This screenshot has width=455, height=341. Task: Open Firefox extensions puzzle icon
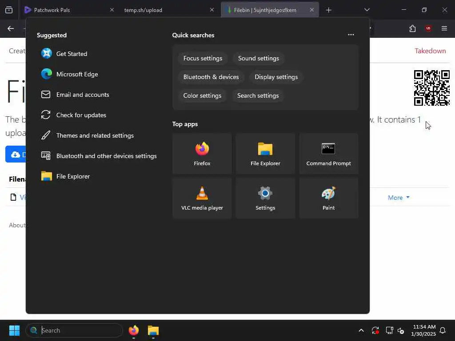[412, 28]
